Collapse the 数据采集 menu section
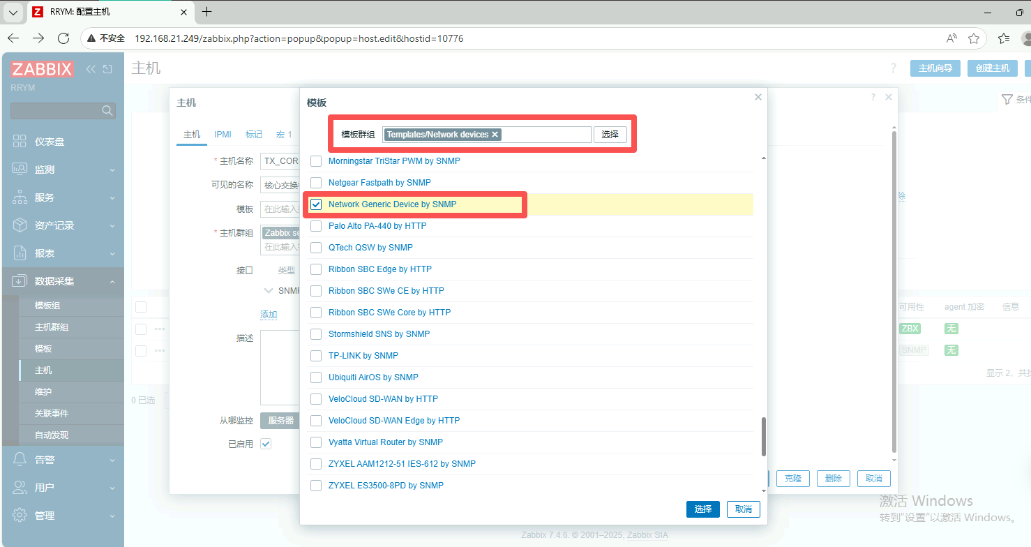1031x547 pixels. click(112, 281)
